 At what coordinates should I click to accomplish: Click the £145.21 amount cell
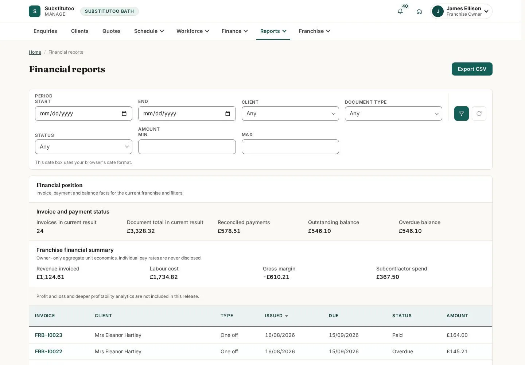click(457, 351)
